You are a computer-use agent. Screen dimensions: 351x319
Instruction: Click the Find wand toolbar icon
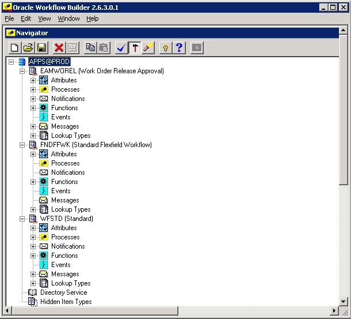click(148, 48)
